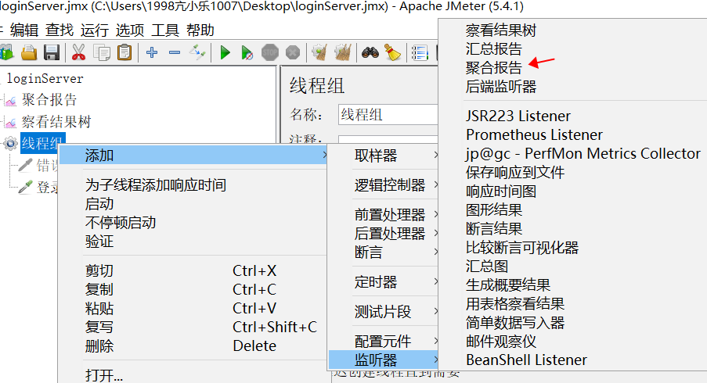The image size is (707, 383).
Task: Open the 运行 menu in menu bar
Action: [95, 30]
